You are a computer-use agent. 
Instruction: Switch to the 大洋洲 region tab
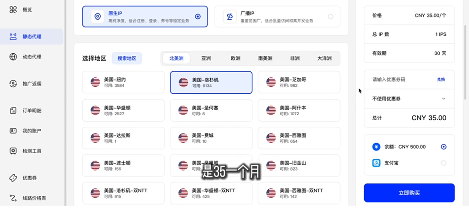(x=325, y=59)
